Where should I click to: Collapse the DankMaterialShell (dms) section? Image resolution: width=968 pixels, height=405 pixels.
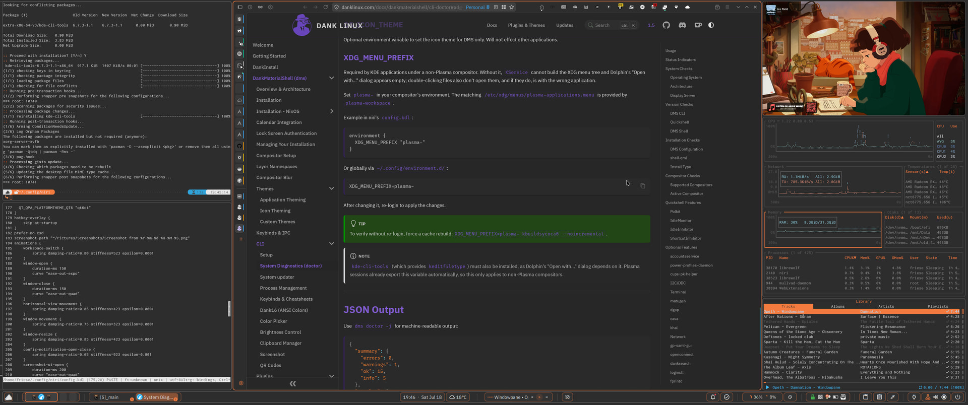click(x=331, y=78)
